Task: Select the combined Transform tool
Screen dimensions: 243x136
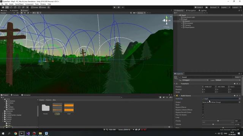Action: [x=23, y=8]
